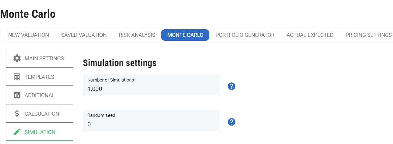393x144 pixels.
Task: Select the Monte Carlo tab
Action: click(185, 35)
